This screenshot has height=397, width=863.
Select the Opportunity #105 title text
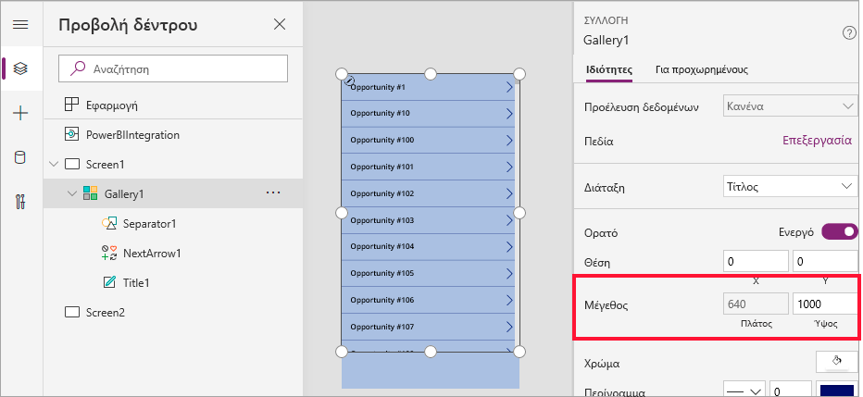pyautogui.click(x=382, y=273)
